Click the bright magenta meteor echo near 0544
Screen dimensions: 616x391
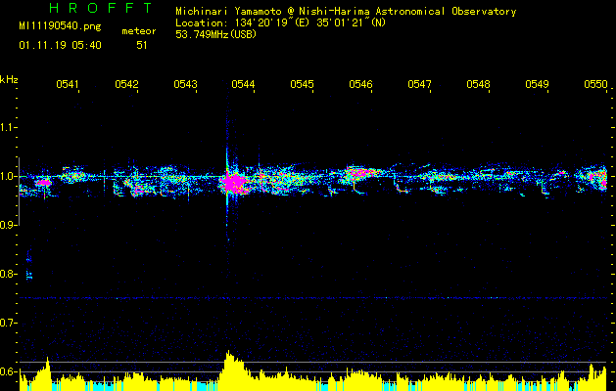pyautogui.click(x=233, y=183)
